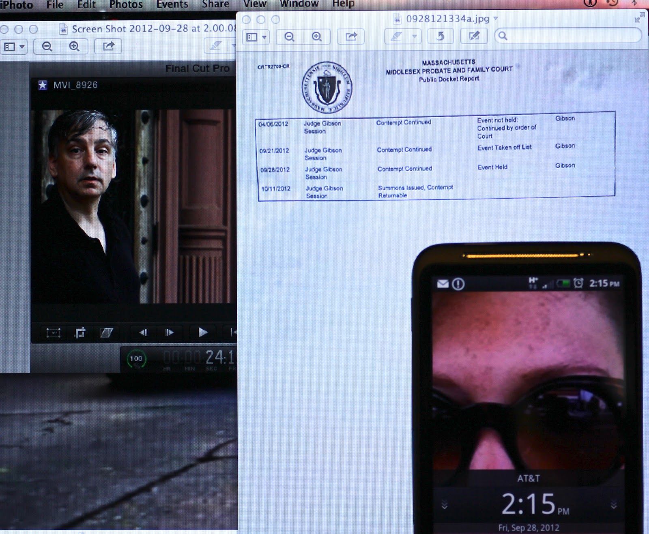Screen dimensions: 649x534
Task: Open the Window menu
Action: pyautogui.click(x=299, y=4)
